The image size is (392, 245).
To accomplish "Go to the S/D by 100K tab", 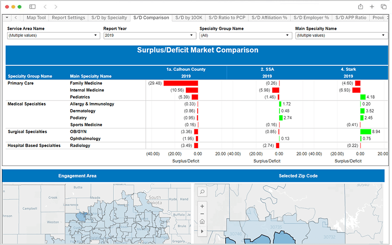I will [x=189, y=18].
